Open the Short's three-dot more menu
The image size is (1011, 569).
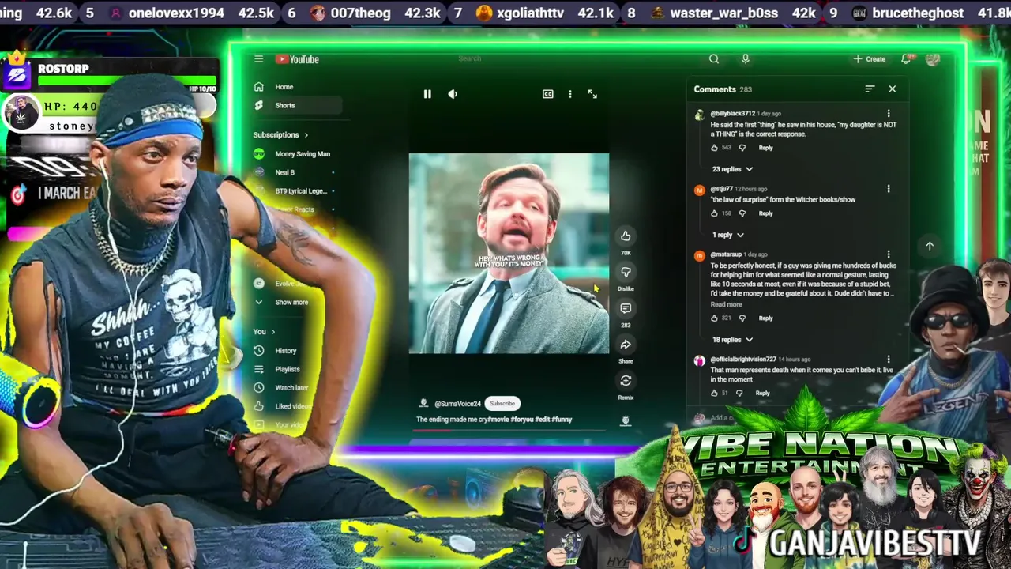point(570,94)
